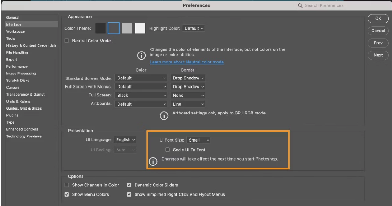Select Enhanced Controls preferences category
This screenshot has height=206, width=392.
(22, 129)
